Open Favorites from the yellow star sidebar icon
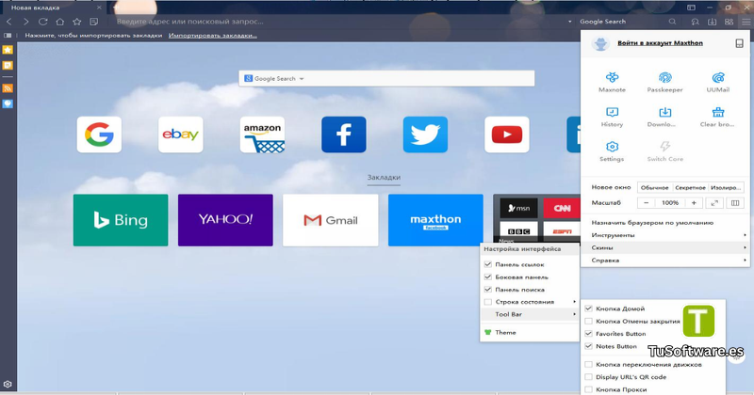This screenshot has width=754, height=395. coord(8,50)
